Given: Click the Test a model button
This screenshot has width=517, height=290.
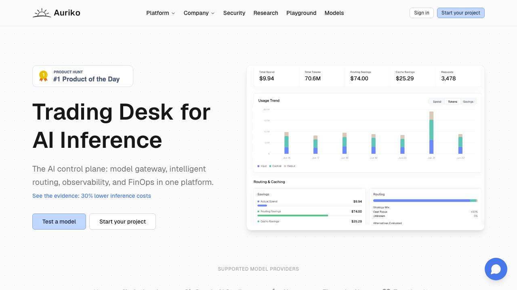Looking at the screenshot, I should 59,222.
